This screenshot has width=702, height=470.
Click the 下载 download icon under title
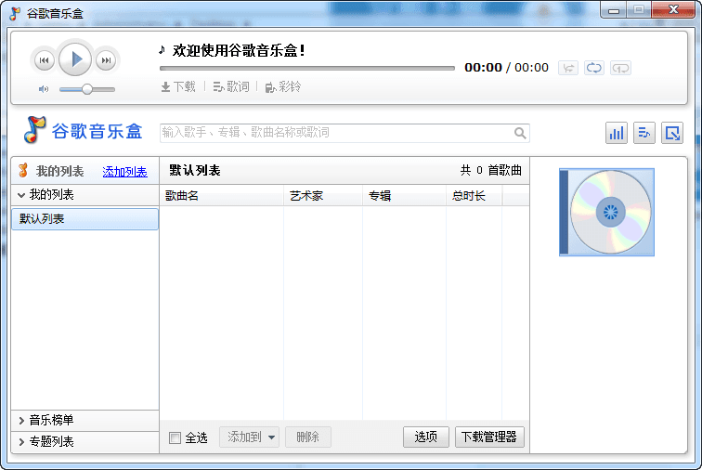tap(178, 86)
